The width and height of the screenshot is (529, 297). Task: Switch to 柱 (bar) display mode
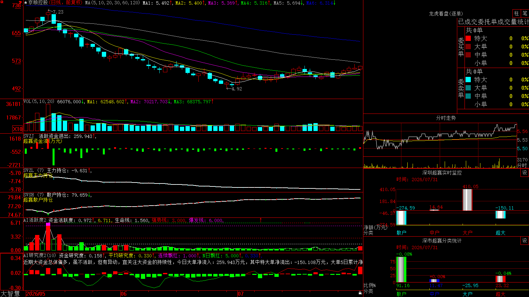(516, 13)
